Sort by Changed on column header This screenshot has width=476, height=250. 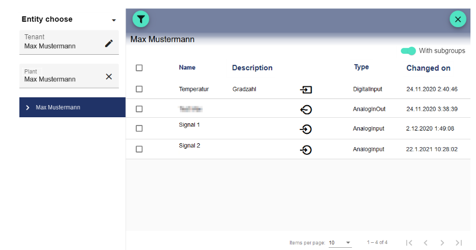428,68
